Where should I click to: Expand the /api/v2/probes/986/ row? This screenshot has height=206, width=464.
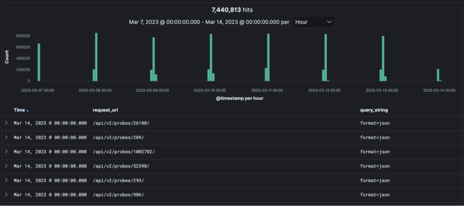point(6,195)
